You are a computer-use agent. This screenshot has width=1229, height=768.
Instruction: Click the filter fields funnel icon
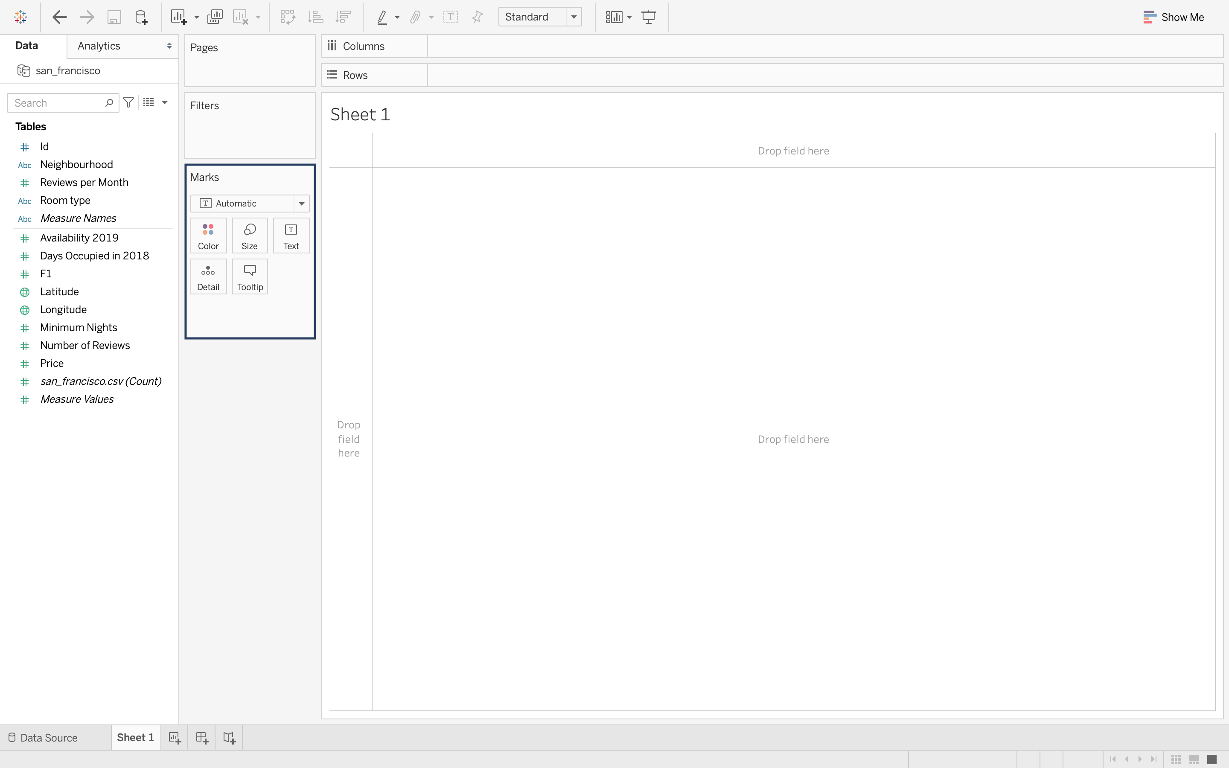click(128, 102)
